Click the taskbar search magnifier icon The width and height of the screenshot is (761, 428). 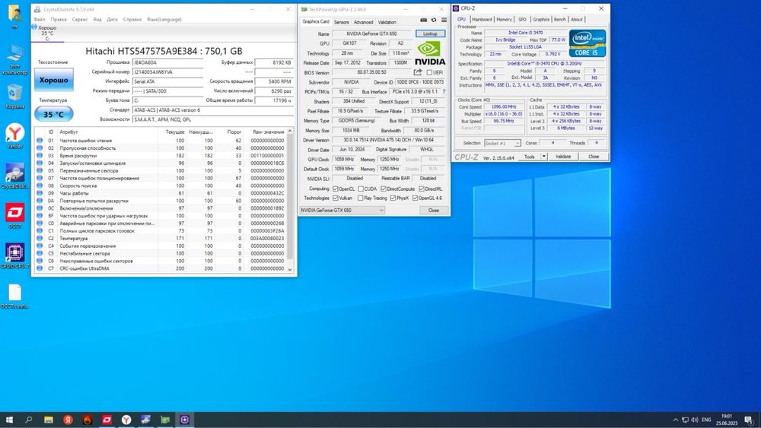pos(29,420)
